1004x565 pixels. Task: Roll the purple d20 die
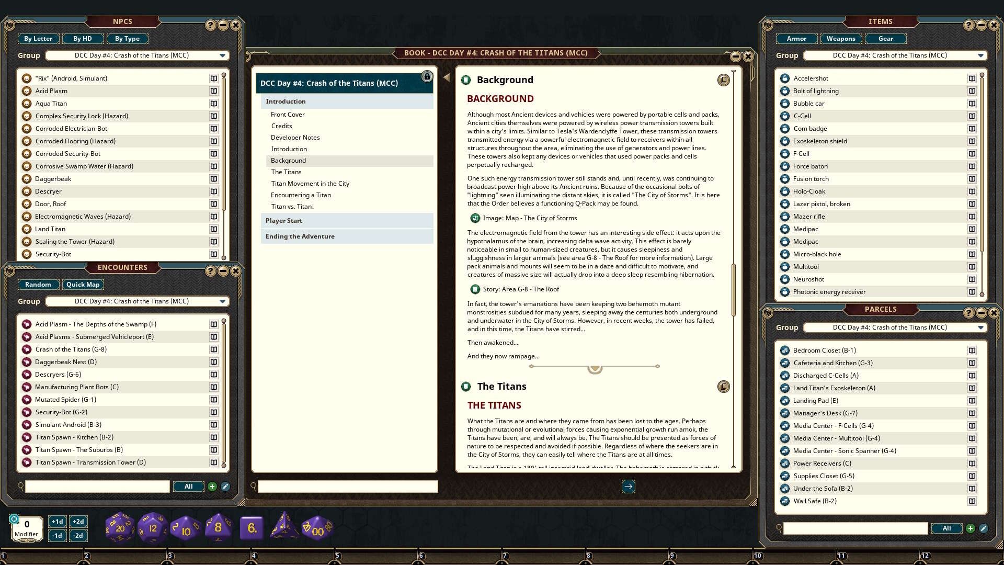(x=119, y=527)
